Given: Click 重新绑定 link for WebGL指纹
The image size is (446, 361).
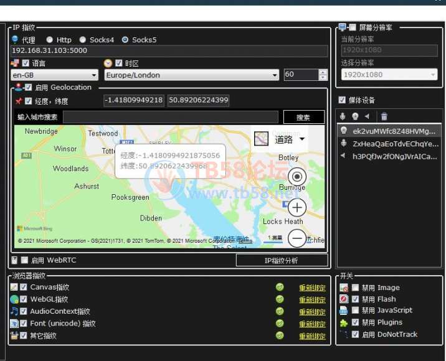Looking at the screenshot, I should coord(312,299).
